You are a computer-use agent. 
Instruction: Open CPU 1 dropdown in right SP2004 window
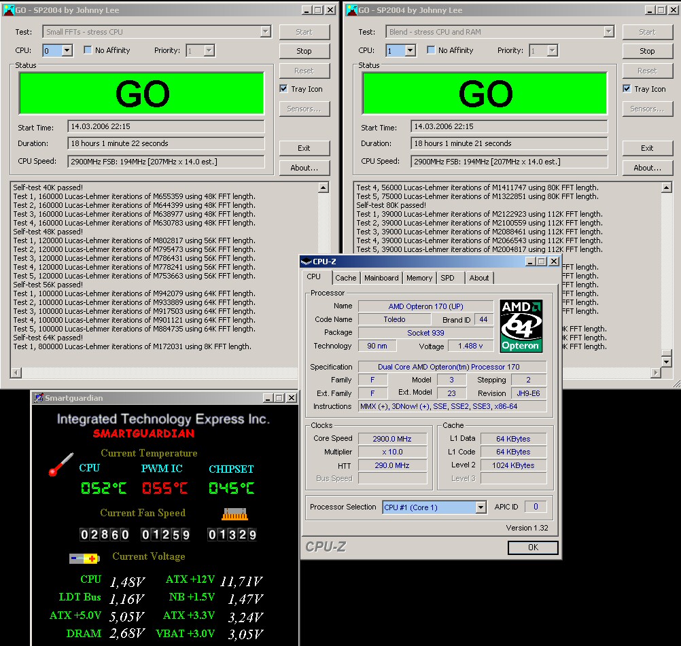(x=410, y=50)
